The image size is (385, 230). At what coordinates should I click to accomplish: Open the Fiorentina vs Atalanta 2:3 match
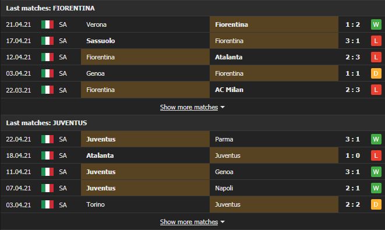[192, 57]
